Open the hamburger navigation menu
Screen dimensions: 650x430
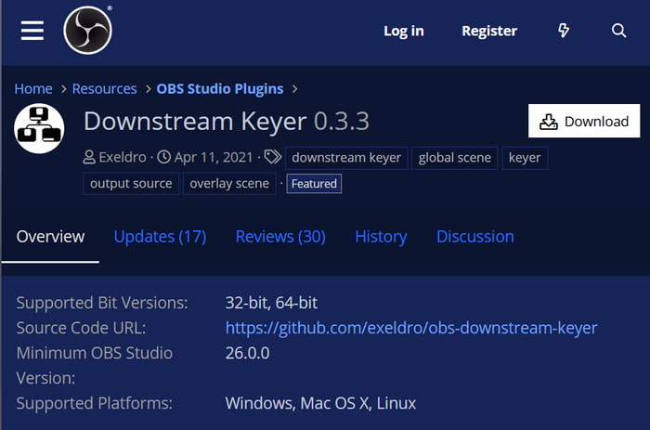32,31
